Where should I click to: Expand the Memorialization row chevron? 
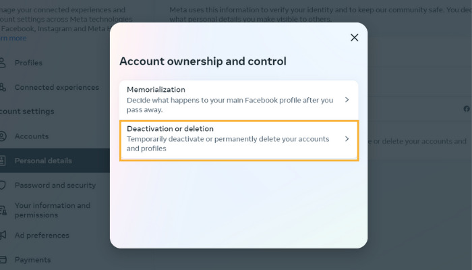point(347,100)
